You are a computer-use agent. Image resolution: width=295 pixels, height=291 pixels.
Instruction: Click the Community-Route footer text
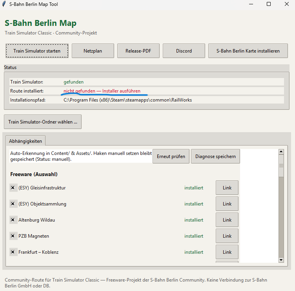click(x=136, y=283)
